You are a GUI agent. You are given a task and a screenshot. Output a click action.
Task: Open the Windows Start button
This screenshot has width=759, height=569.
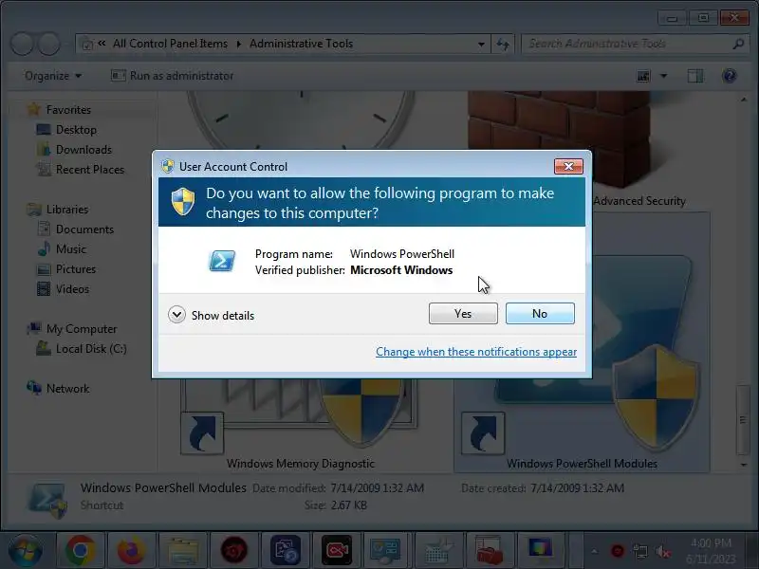pos(26,551)
